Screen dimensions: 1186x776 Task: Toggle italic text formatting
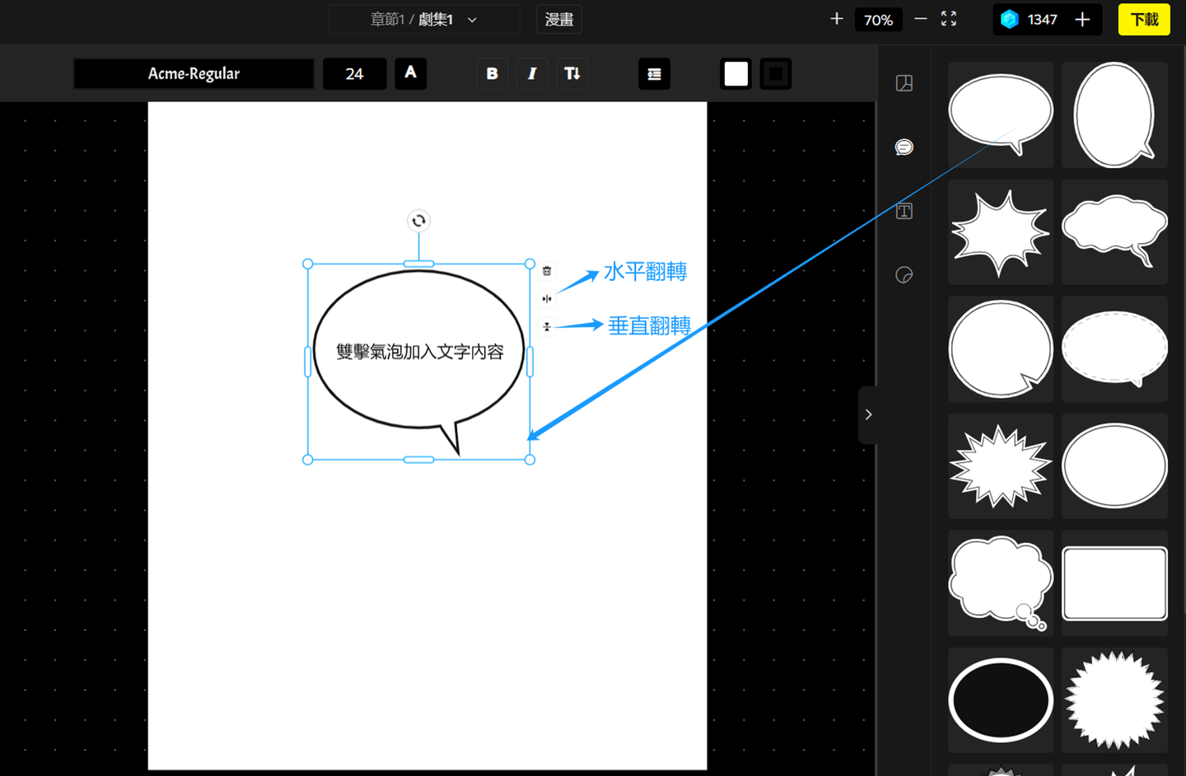[532, 74]
